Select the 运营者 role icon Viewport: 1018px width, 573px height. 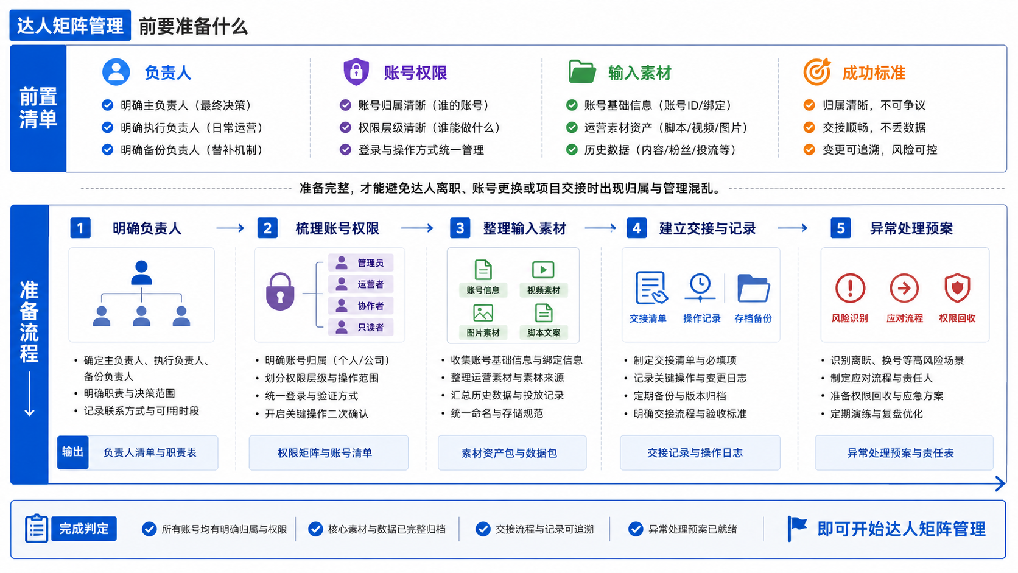[342, 284]
